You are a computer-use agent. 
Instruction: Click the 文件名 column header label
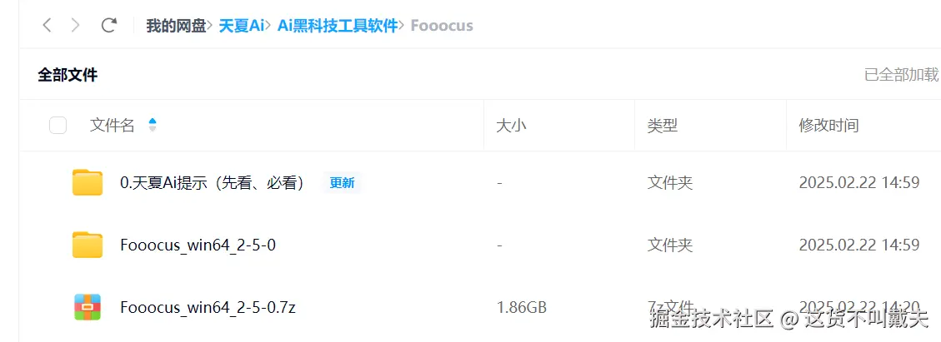[x=113, y=125]
